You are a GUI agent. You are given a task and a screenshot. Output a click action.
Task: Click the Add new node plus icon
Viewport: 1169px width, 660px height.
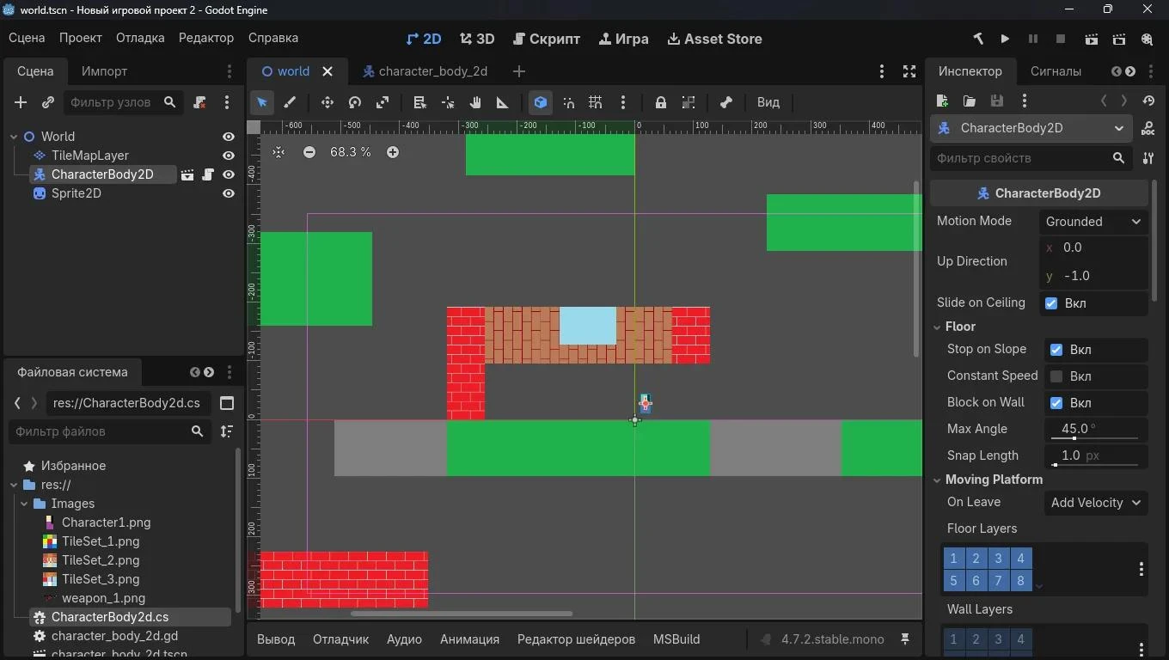[21, 102]
